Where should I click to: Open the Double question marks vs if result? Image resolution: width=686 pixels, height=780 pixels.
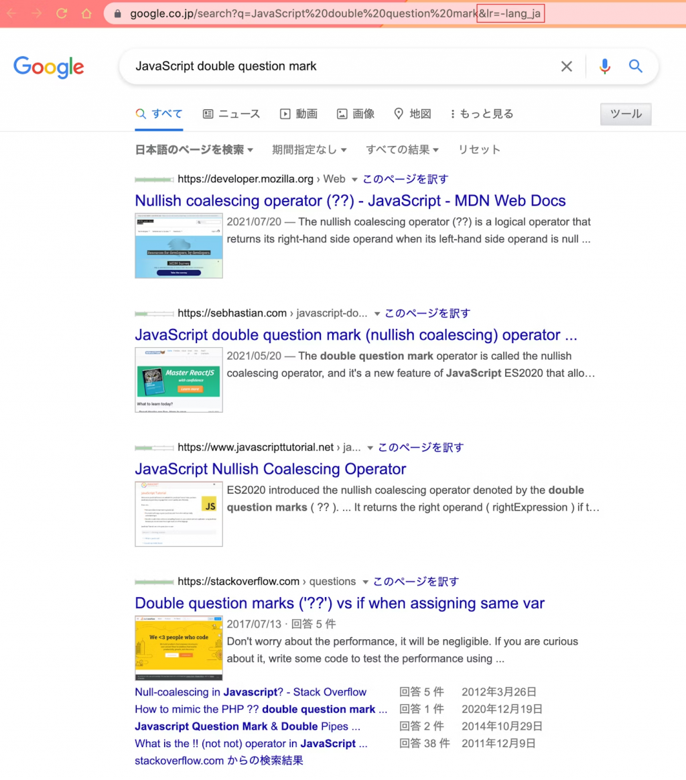(x=340, y=603)
